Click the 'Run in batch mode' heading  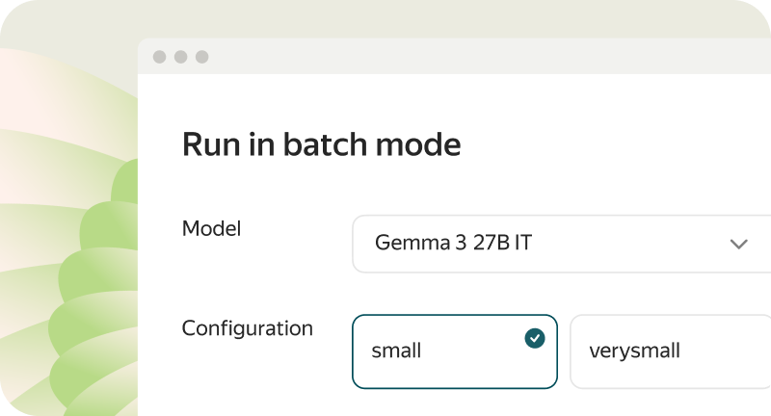point(321,144)
